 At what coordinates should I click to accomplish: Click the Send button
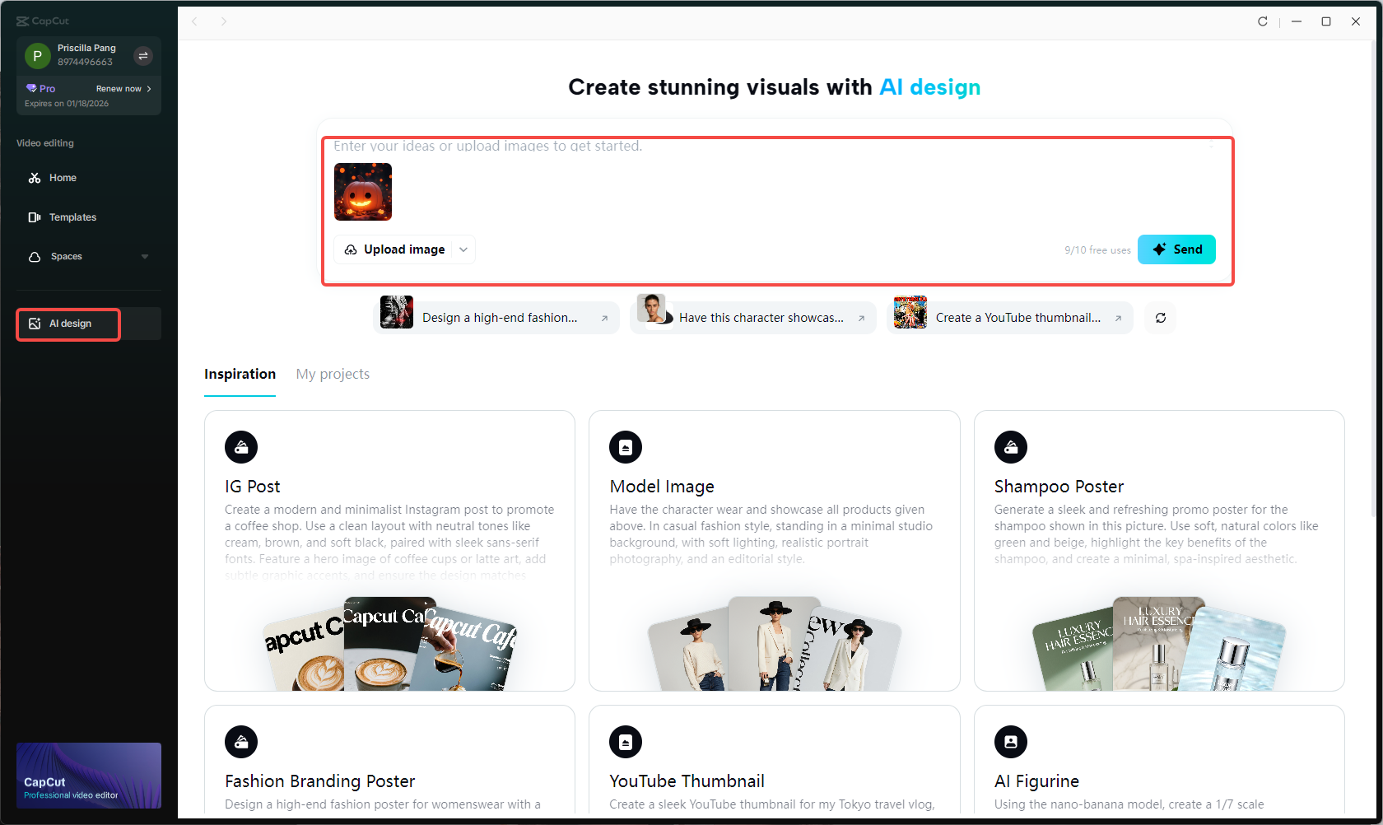[1176, 249]
